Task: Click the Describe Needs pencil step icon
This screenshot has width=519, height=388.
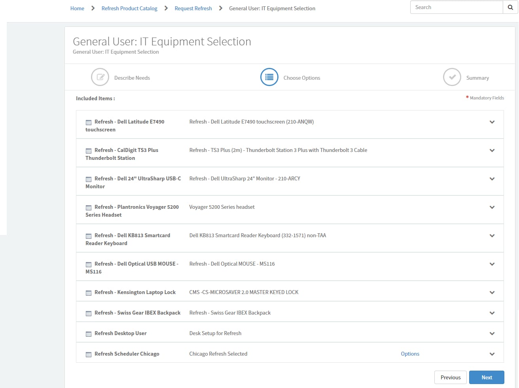Action: pos(100,77)
